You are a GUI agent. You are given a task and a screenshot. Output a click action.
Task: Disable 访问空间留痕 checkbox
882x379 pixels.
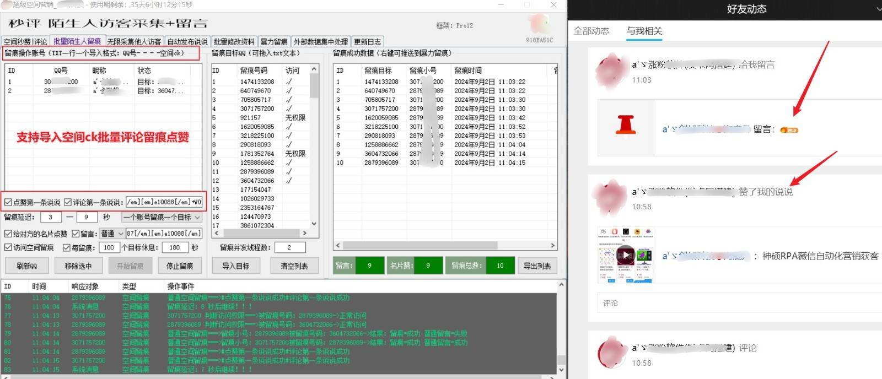click(x=8, y=248)
